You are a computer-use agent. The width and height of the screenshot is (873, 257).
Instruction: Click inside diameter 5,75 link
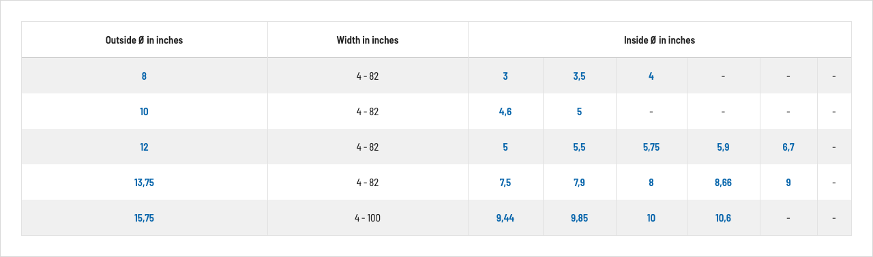651,147
